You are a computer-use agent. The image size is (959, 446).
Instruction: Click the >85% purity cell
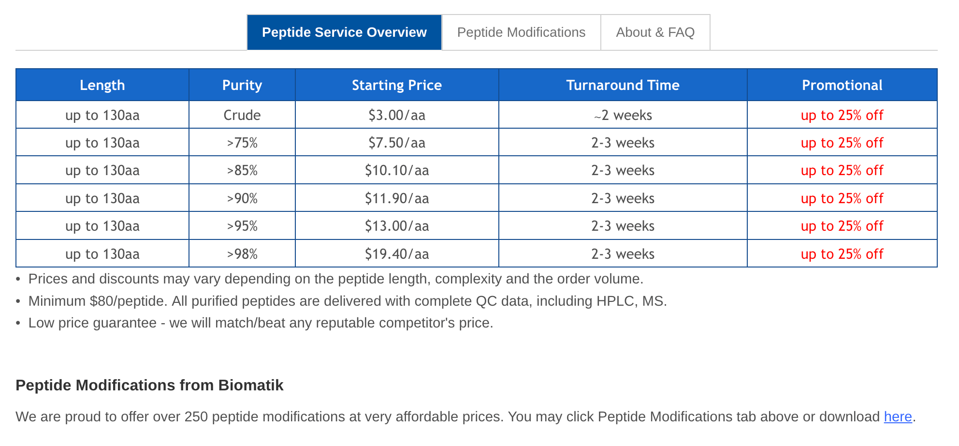[242, 170]
